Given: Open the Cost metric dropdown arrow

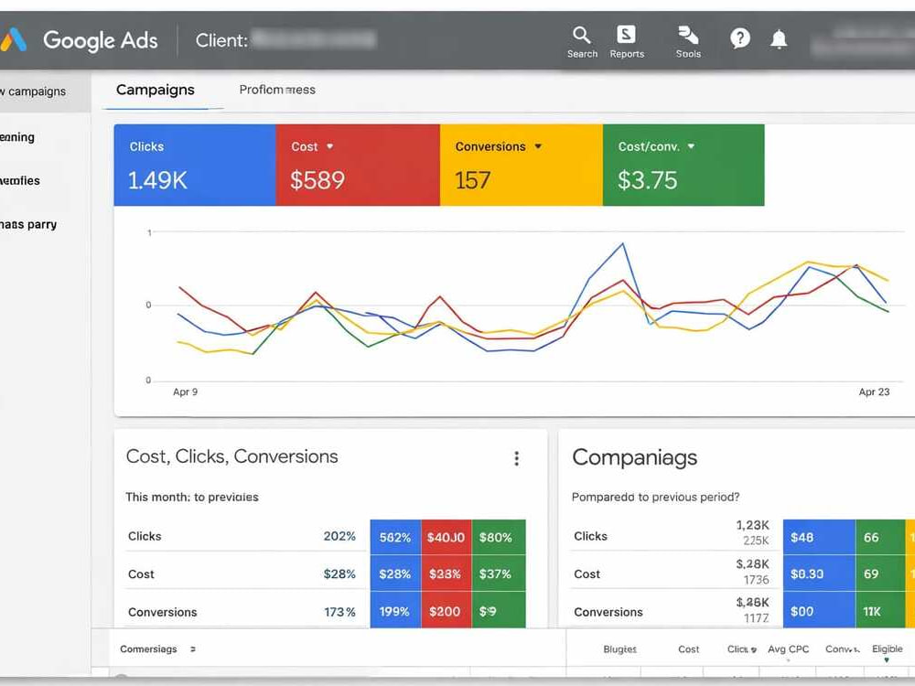Looking at the screenshot, I should click(329, 146).
